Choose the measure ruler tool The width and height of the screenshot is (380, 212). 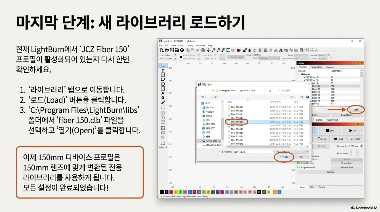click(x=163, y=102)
